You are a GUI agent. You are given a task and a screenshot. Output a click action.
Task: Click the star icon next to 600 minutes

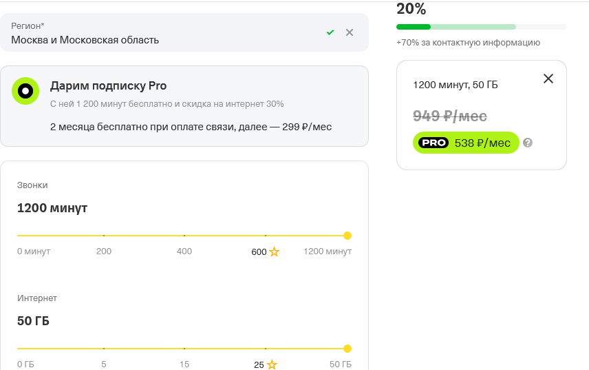coord(274,252)
